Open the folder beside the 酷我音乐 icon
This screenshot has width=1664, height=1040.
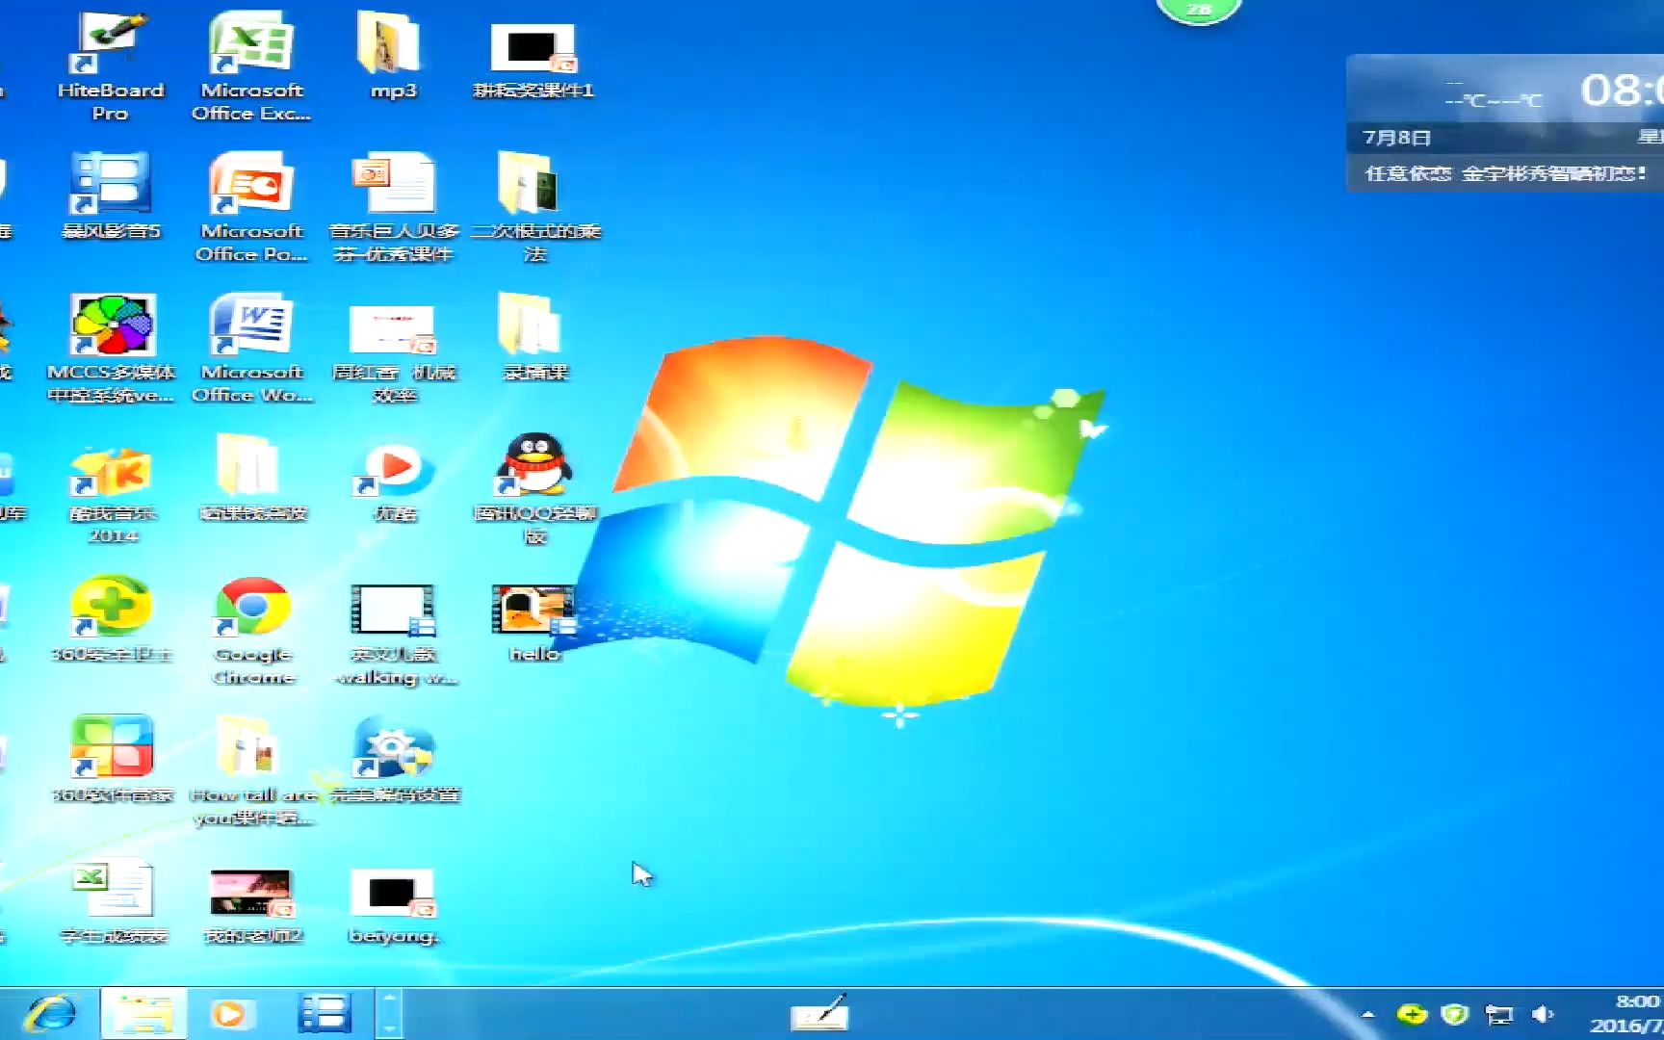click(x=251, y=479)
